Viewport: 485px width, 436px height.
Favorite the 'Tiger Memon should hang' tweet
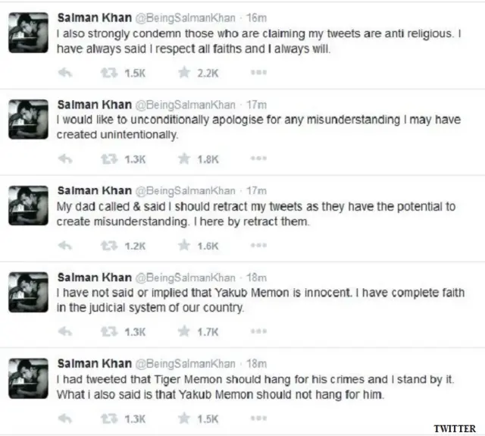[x=183, y=418]
